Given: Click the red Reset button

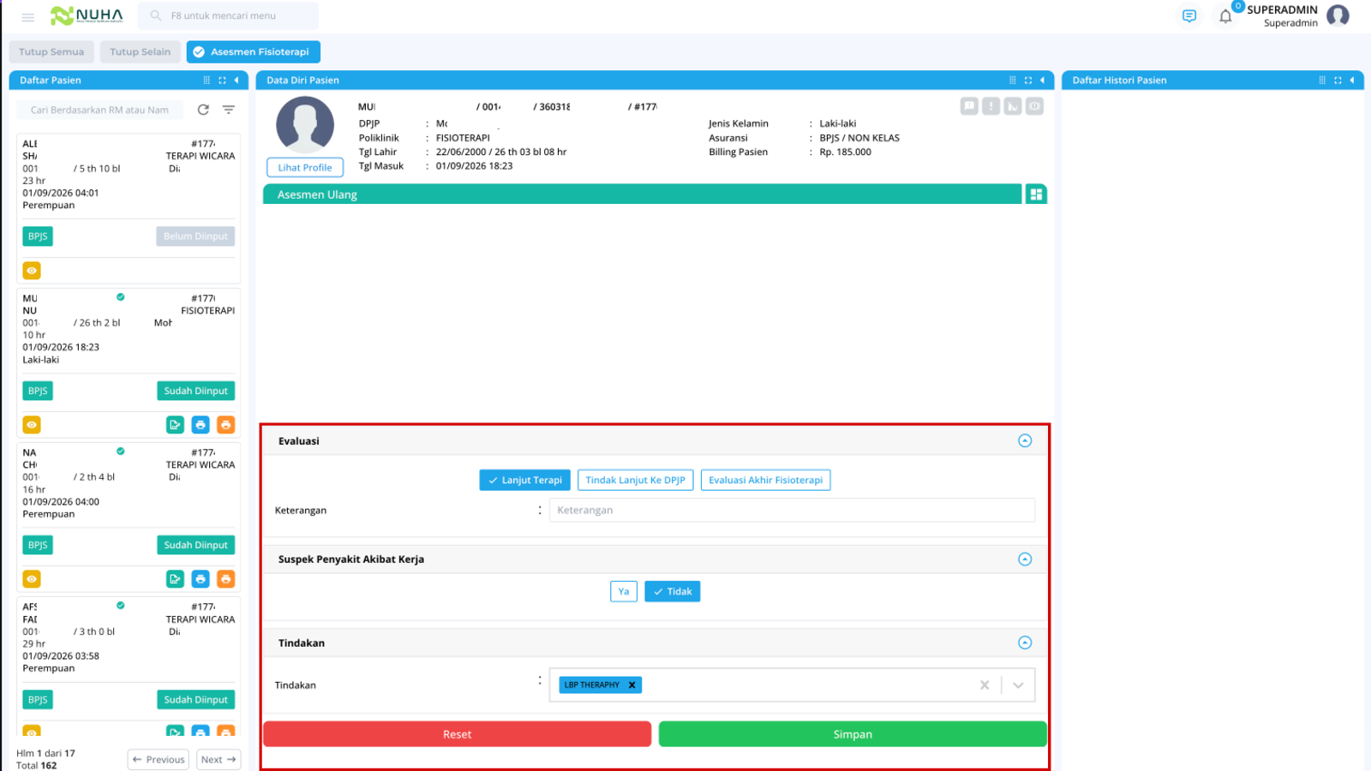Looking at the screenshot, I should [x=457, y=734].
